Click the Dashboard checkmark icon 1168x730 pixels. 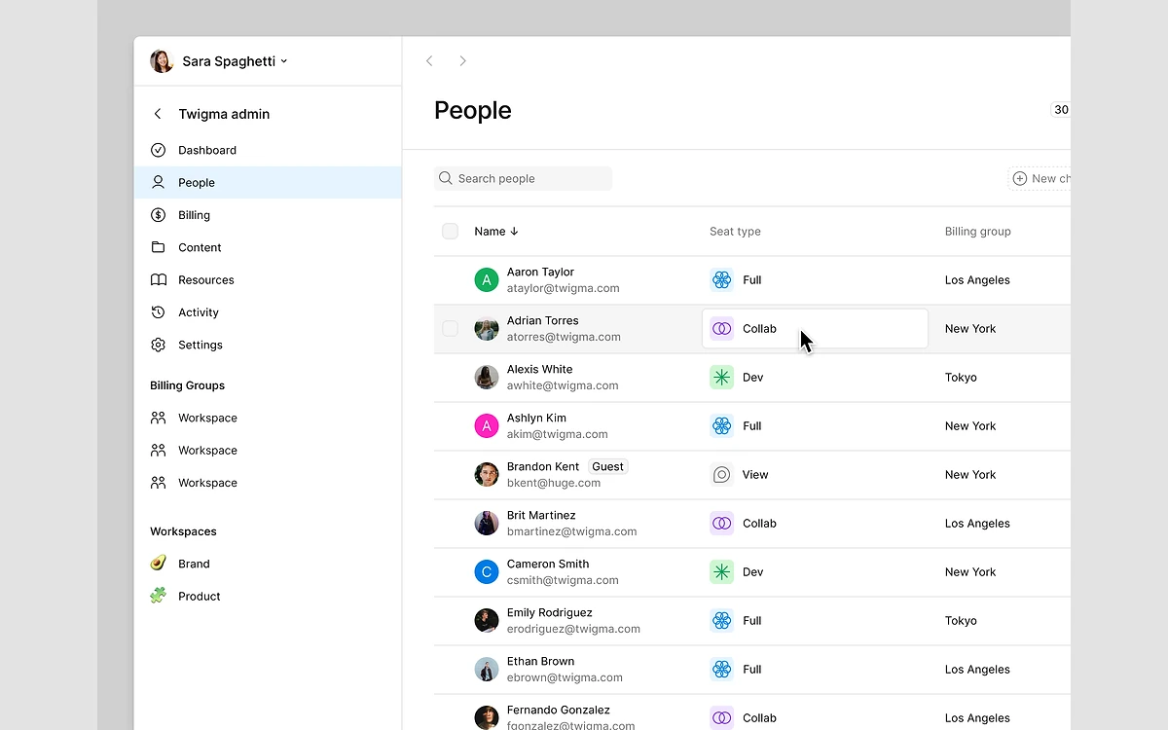(158, 150)
